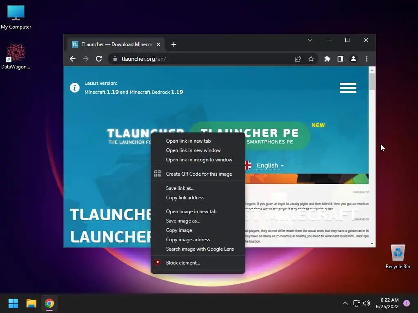Click the browser forward arrow
418x313 pixels.
pos(86,59)
